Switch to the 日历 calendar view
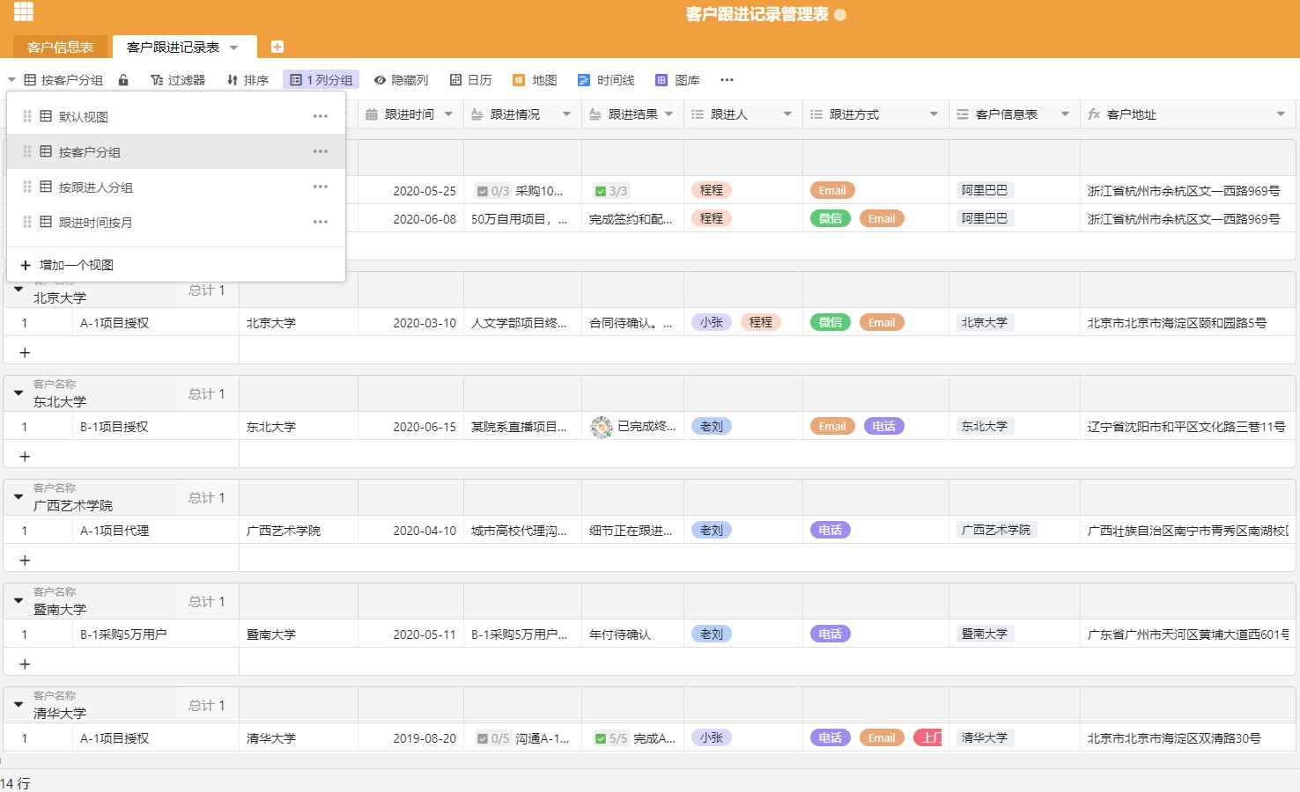The height and width of the screenshot is (792, 1300). (471, 80)
